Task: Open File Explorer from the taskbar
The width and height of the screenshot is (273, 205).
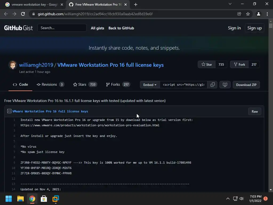Action: [20, 199]
